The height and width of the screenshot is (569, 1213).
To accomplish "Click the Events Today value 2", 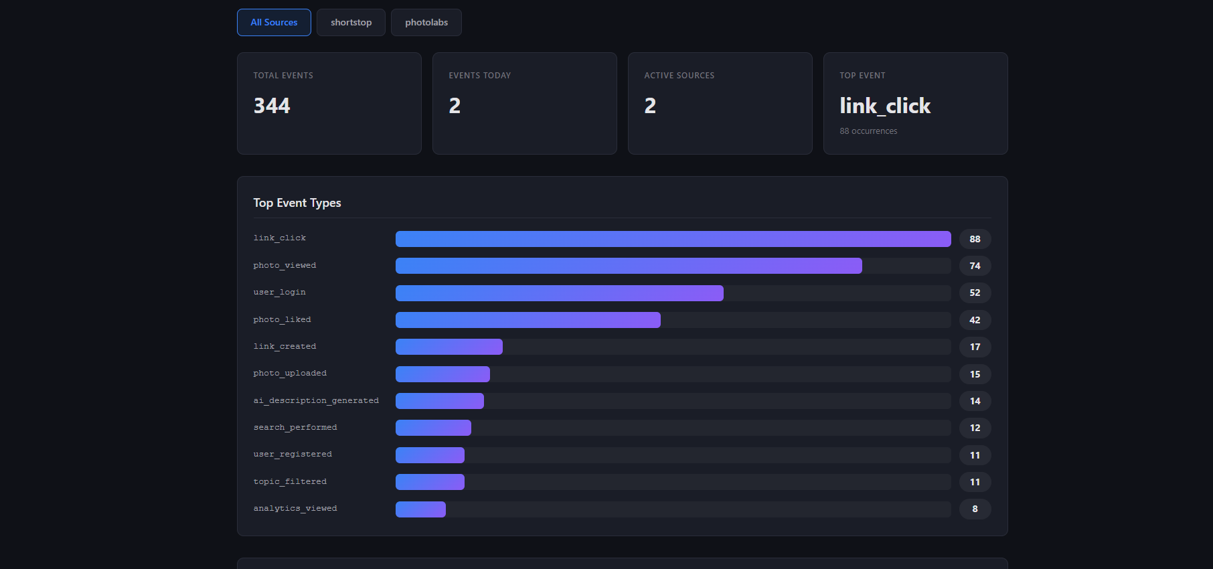I will (455, 106).
